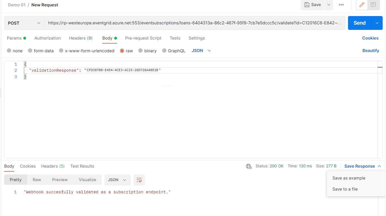Open the Authorization tab
The height and width of the screenshot is (216, 386).
point(47,38)
